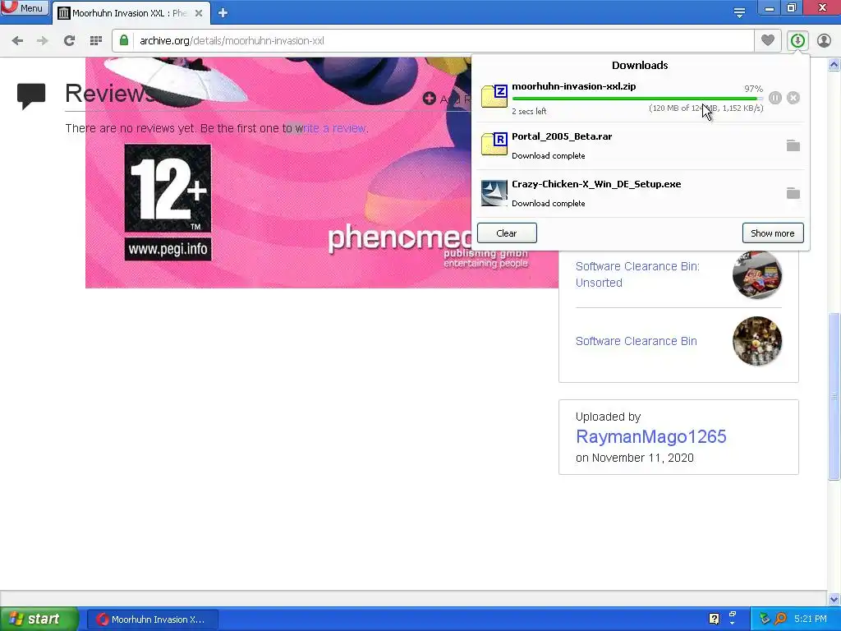Click the help question mark tray icon
The width and height of the screenshot is (841, 631).
[714, 619]
